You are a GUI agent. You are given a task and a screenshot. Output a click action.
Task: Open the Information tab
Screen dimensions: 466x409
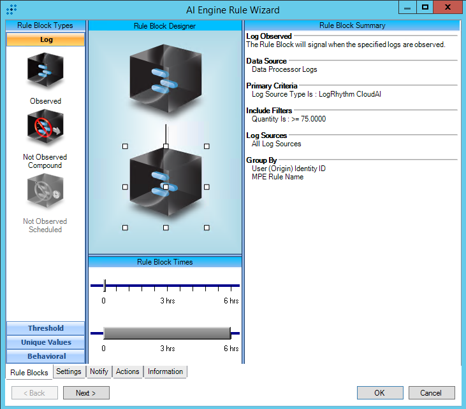point(165,371)
